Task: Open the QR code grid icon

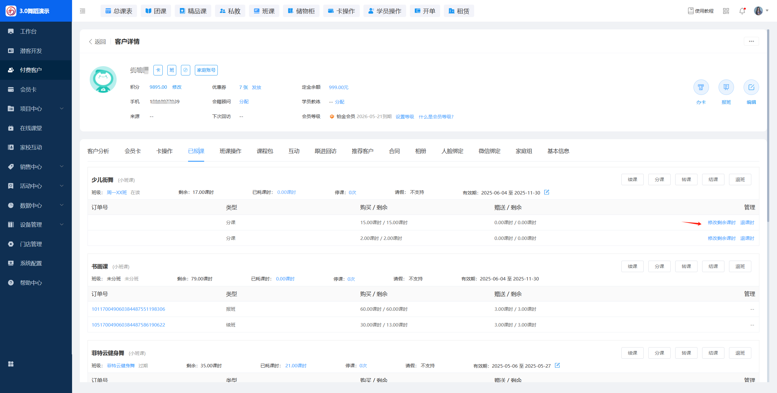Action: (x=726, y=11)
